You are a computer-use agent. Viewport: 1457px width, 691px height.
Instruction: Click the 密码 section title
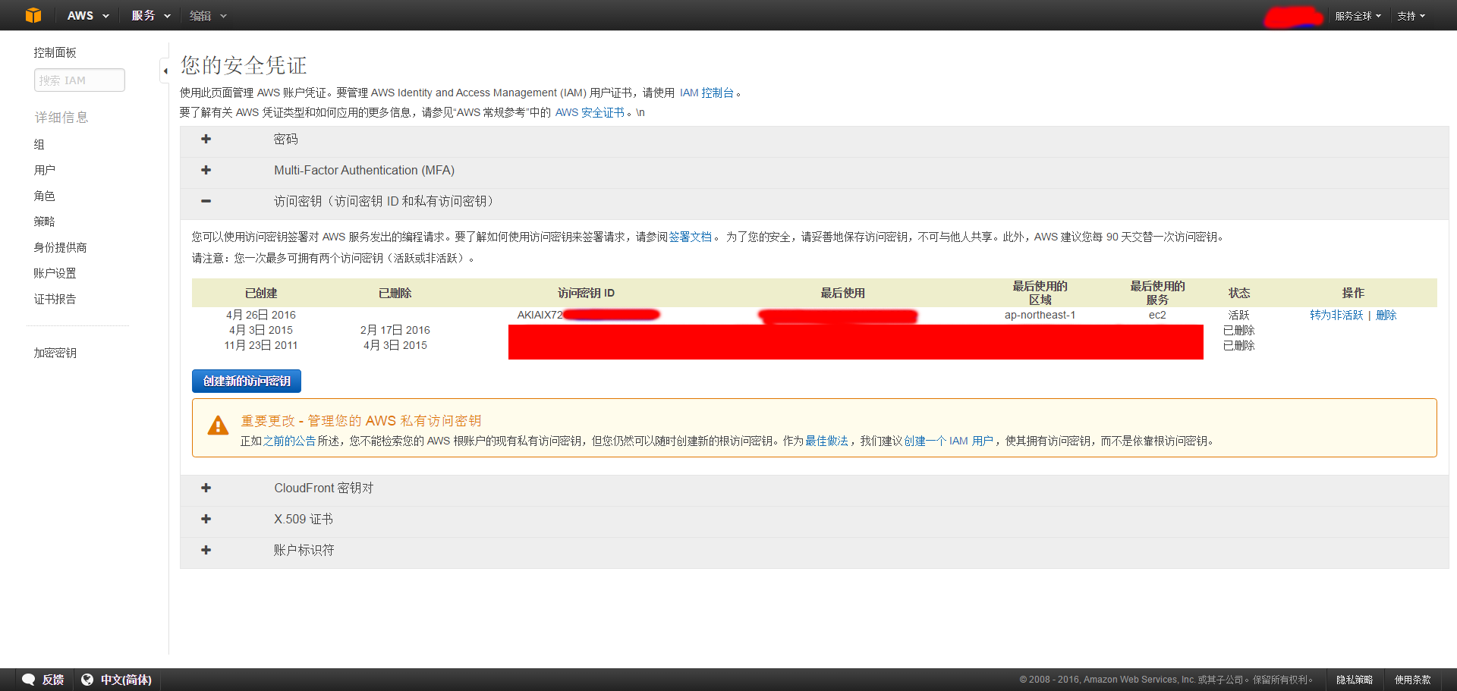coord(285,139)
